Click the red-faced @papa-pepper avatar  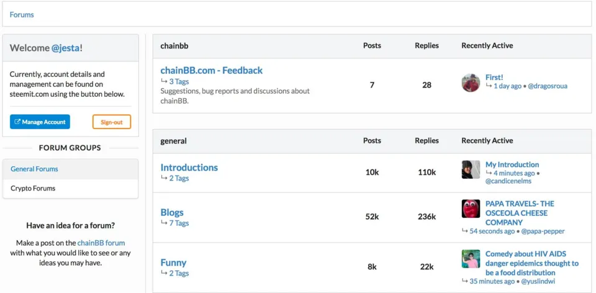pyautogui.click(x=471, y=209)
